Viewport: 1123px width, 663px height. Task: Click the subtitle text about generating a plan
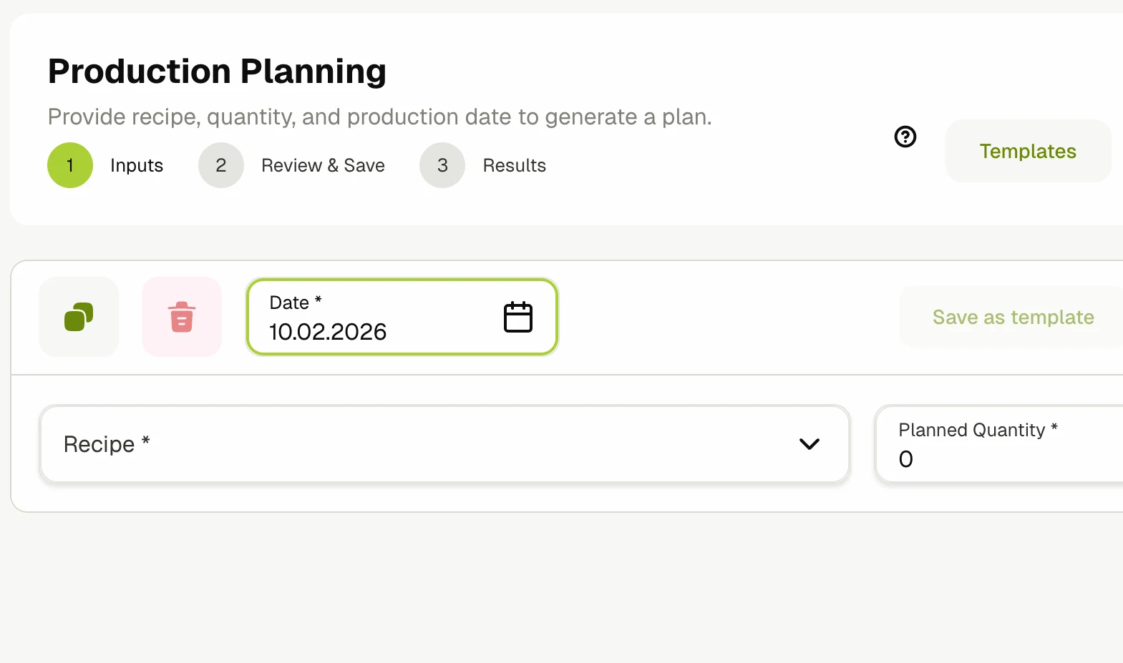click(x=379, y=117)
